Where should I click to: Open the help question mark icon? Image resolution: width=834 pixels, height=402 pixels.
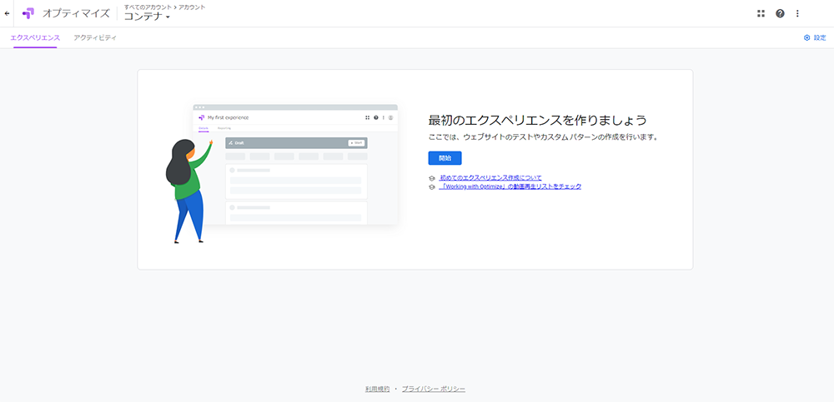tap(780, 13)
